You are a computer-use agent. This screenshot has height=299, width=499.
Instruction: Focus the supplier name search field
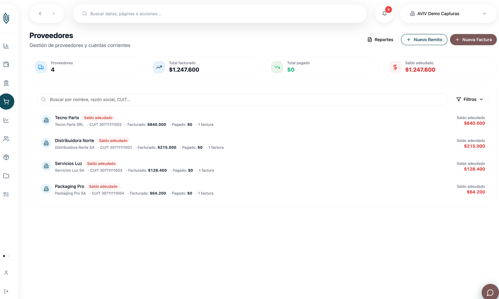(242, 99)
